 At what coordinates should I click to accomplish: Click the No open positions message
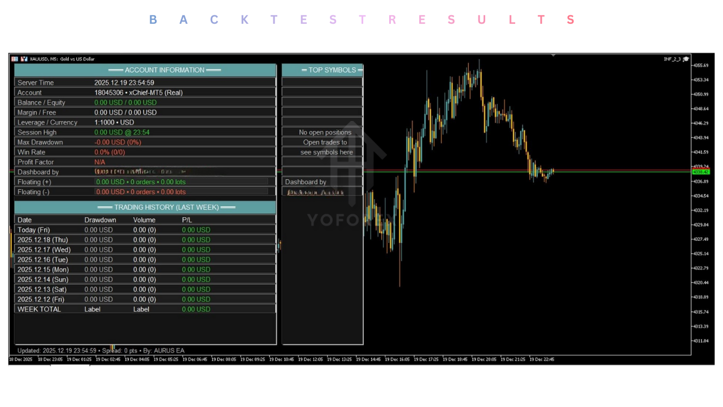point(325,132)
